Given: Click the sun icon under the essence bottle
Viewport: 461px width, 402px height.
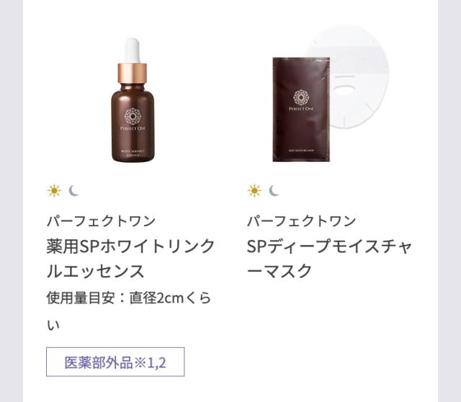Looking at the screenshot, I should click(x=54, y=191).
